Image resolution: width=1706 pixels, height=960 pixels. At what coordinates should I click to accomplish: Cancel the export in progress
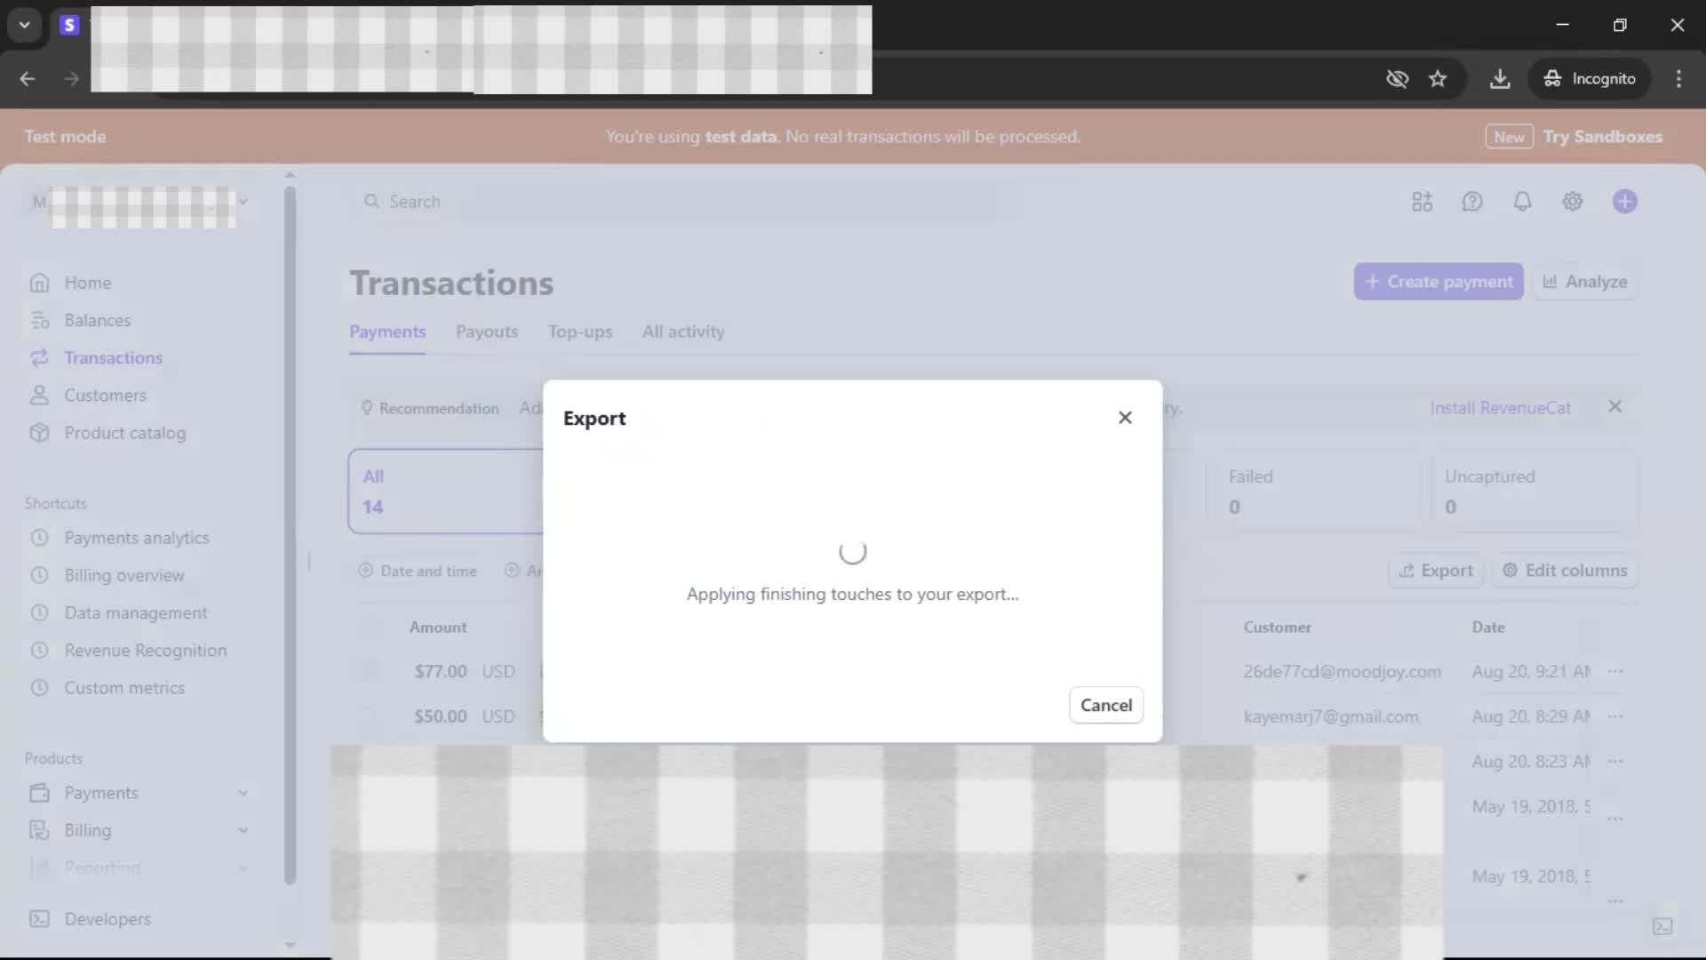tap(1105, 705)
